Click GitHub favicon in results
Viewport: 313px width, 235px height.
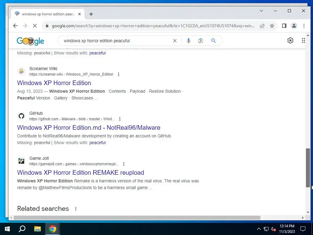[x=21, y=116]
